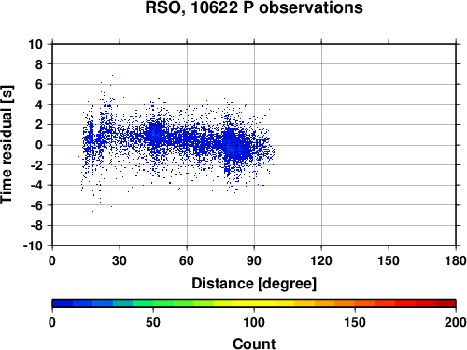Click the colorbar tick label "50"

coord(153,322)
